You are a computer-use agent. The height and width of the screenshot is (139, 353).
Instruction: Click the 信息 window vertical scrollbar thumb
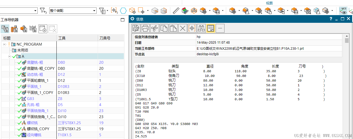point(347,41)
